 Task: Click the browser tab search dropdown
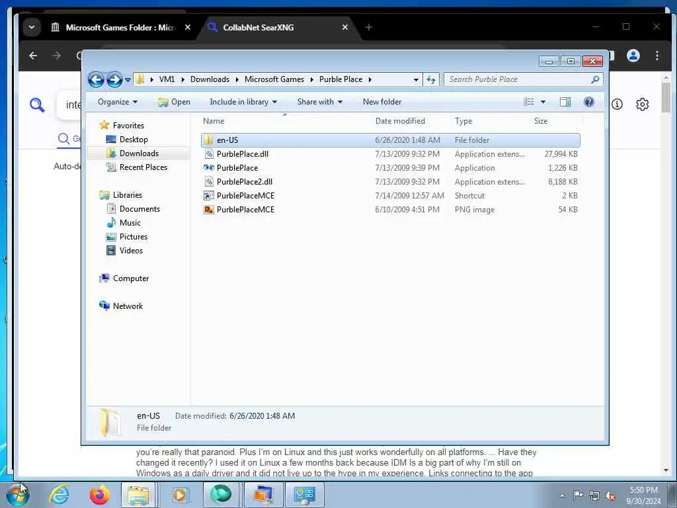pyautogui.click(x=32, y=27)
